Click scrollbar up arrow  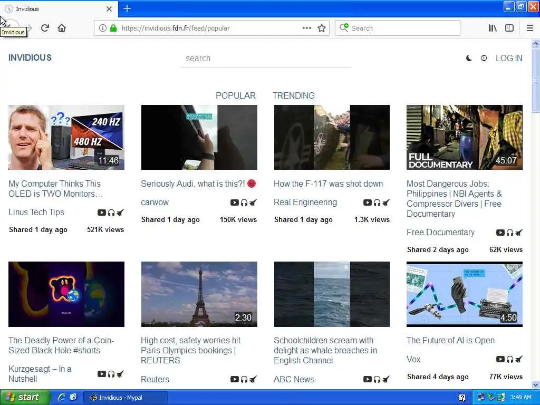[x=535, y=43]
